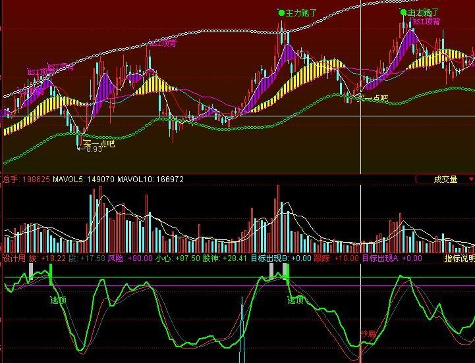Screen dimensions: 475x363
Task: Open the 指标说明 indicator description
Action: pos(459,258)
